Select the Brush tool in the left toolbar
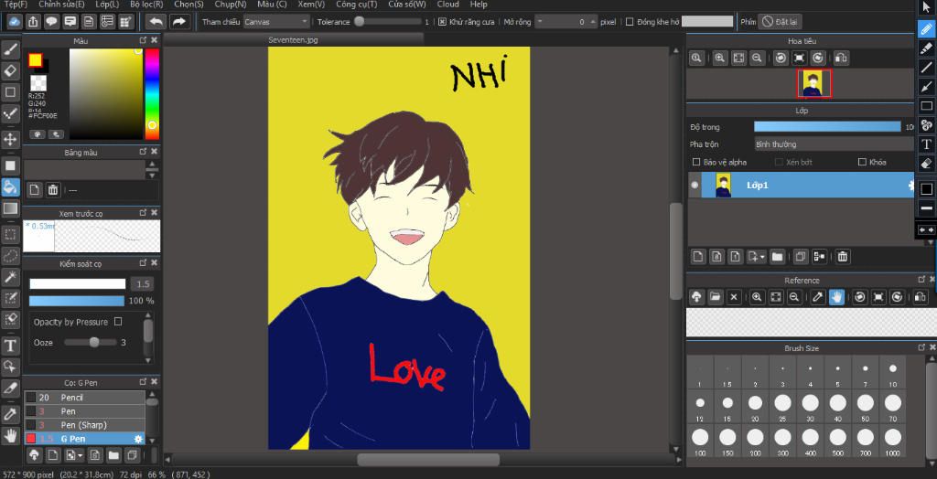Viewport: 937px width, 479px height. pos(11,50)
